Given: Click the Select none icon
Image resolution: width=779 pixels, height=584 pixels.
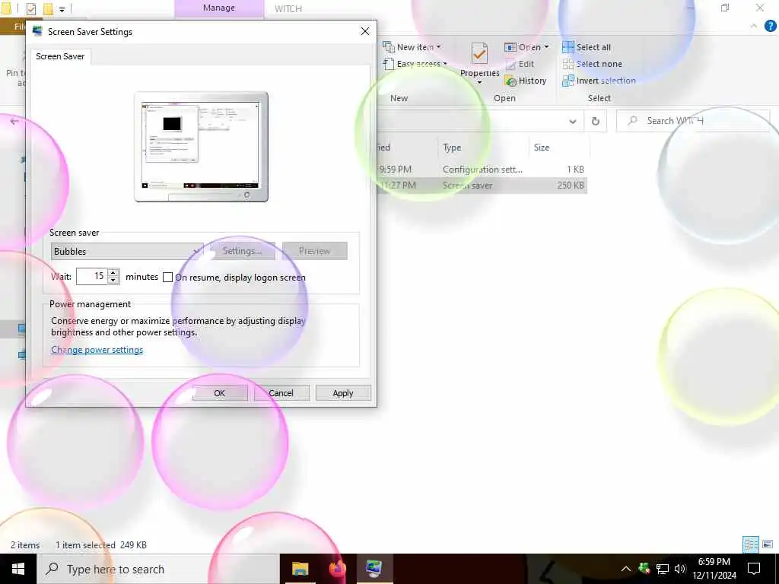Looking at the screenshot, I should point(568,64).
